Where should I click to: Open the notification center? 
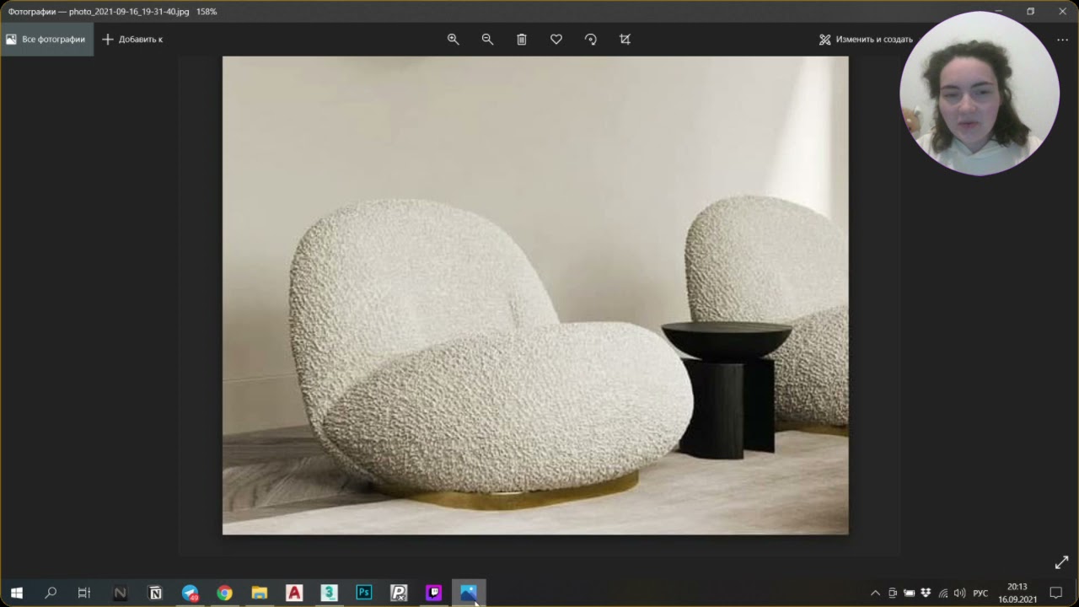[1055, 593]
